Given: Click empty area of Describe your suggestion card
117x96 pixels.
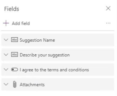Looking at the screenshot, I should (x=91, y=55).
